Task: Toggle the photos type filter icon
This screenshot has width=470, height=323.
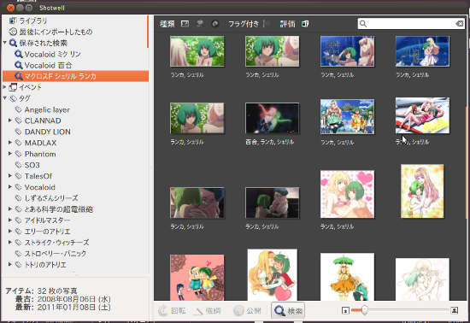Action: pyautogui.click(x=185, y=24)
